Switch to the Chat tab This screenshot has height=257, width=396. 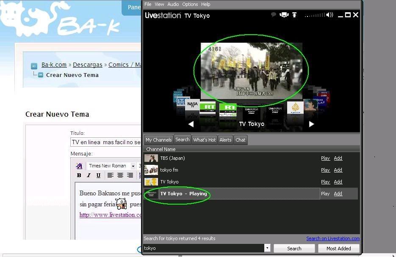(x=240, y=140)
